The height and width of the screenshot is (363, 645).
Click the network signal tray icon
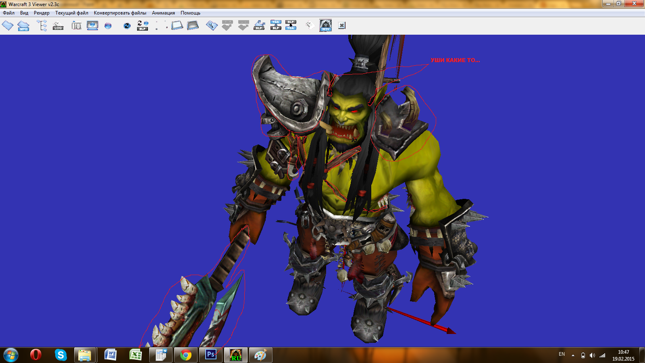pos(602,355)
